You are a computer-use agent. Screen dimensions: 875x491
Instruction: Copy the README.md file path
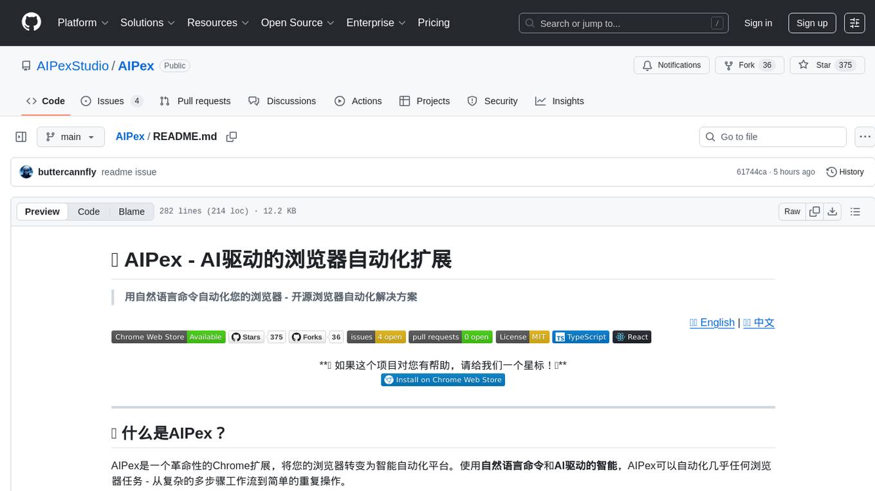pyautogui.click(x=232, y=137)
